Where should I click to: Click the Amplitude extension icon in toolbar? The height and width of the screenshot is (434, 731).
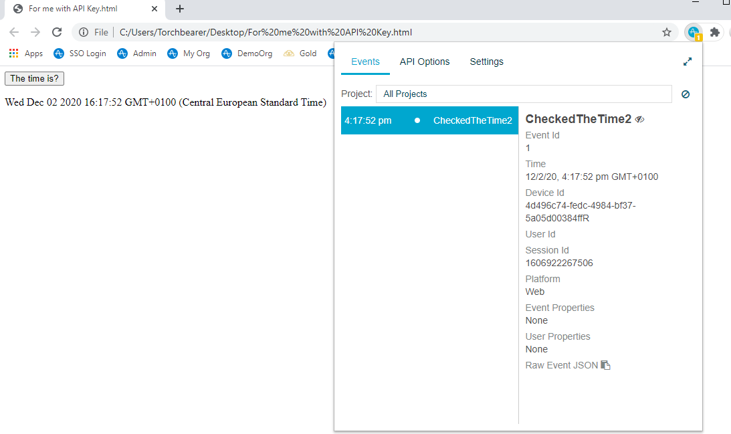tap(694, 32)
